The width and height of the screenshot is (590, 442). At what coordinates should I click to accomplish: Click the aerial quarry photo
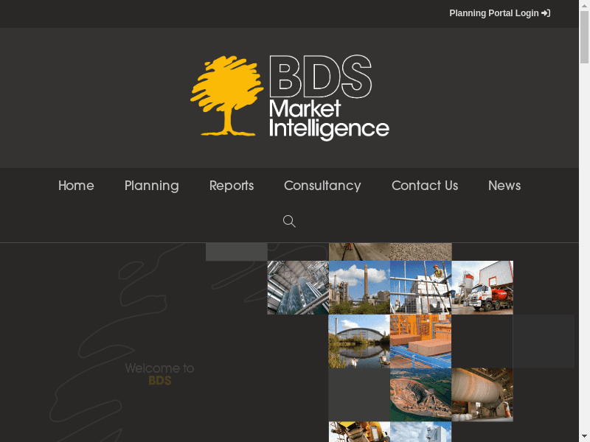(420, 395)
